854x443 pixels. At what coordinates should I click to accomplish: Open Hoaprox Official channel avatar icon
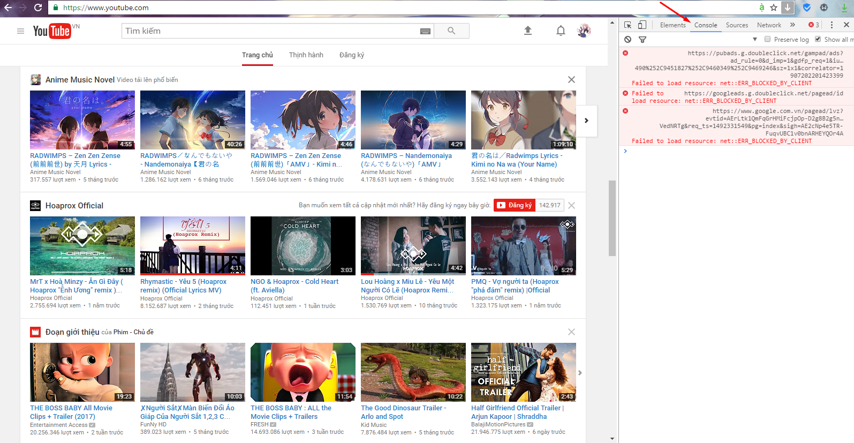[x=35, y=206]
